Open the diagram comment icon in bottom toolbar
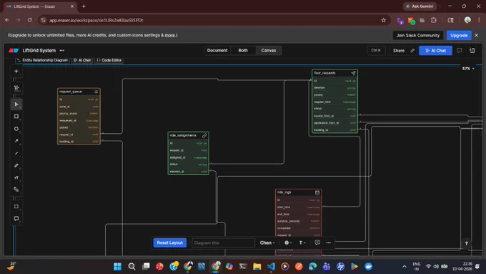Image resolution: width=486 pixels, height=274 pixels. tap(317, 243)
